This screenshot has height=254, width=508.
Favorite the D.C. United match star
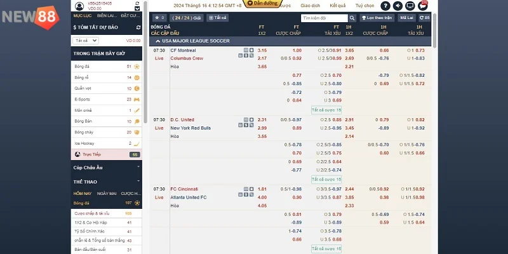(x=251, y=119)
